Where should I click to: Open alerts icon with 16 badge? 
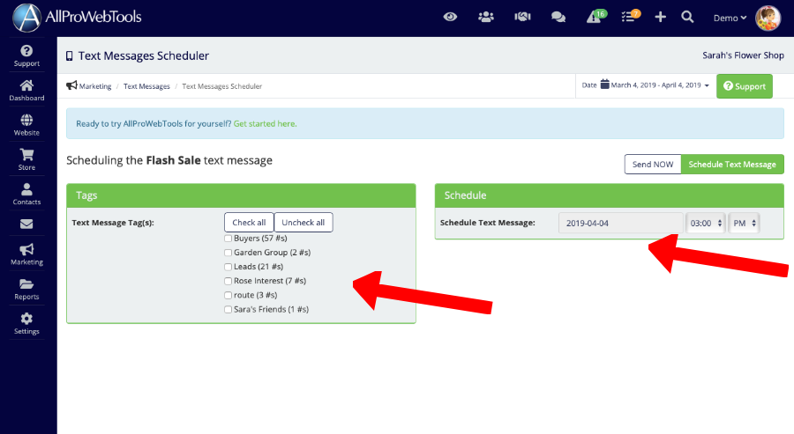tap(595, 17)
